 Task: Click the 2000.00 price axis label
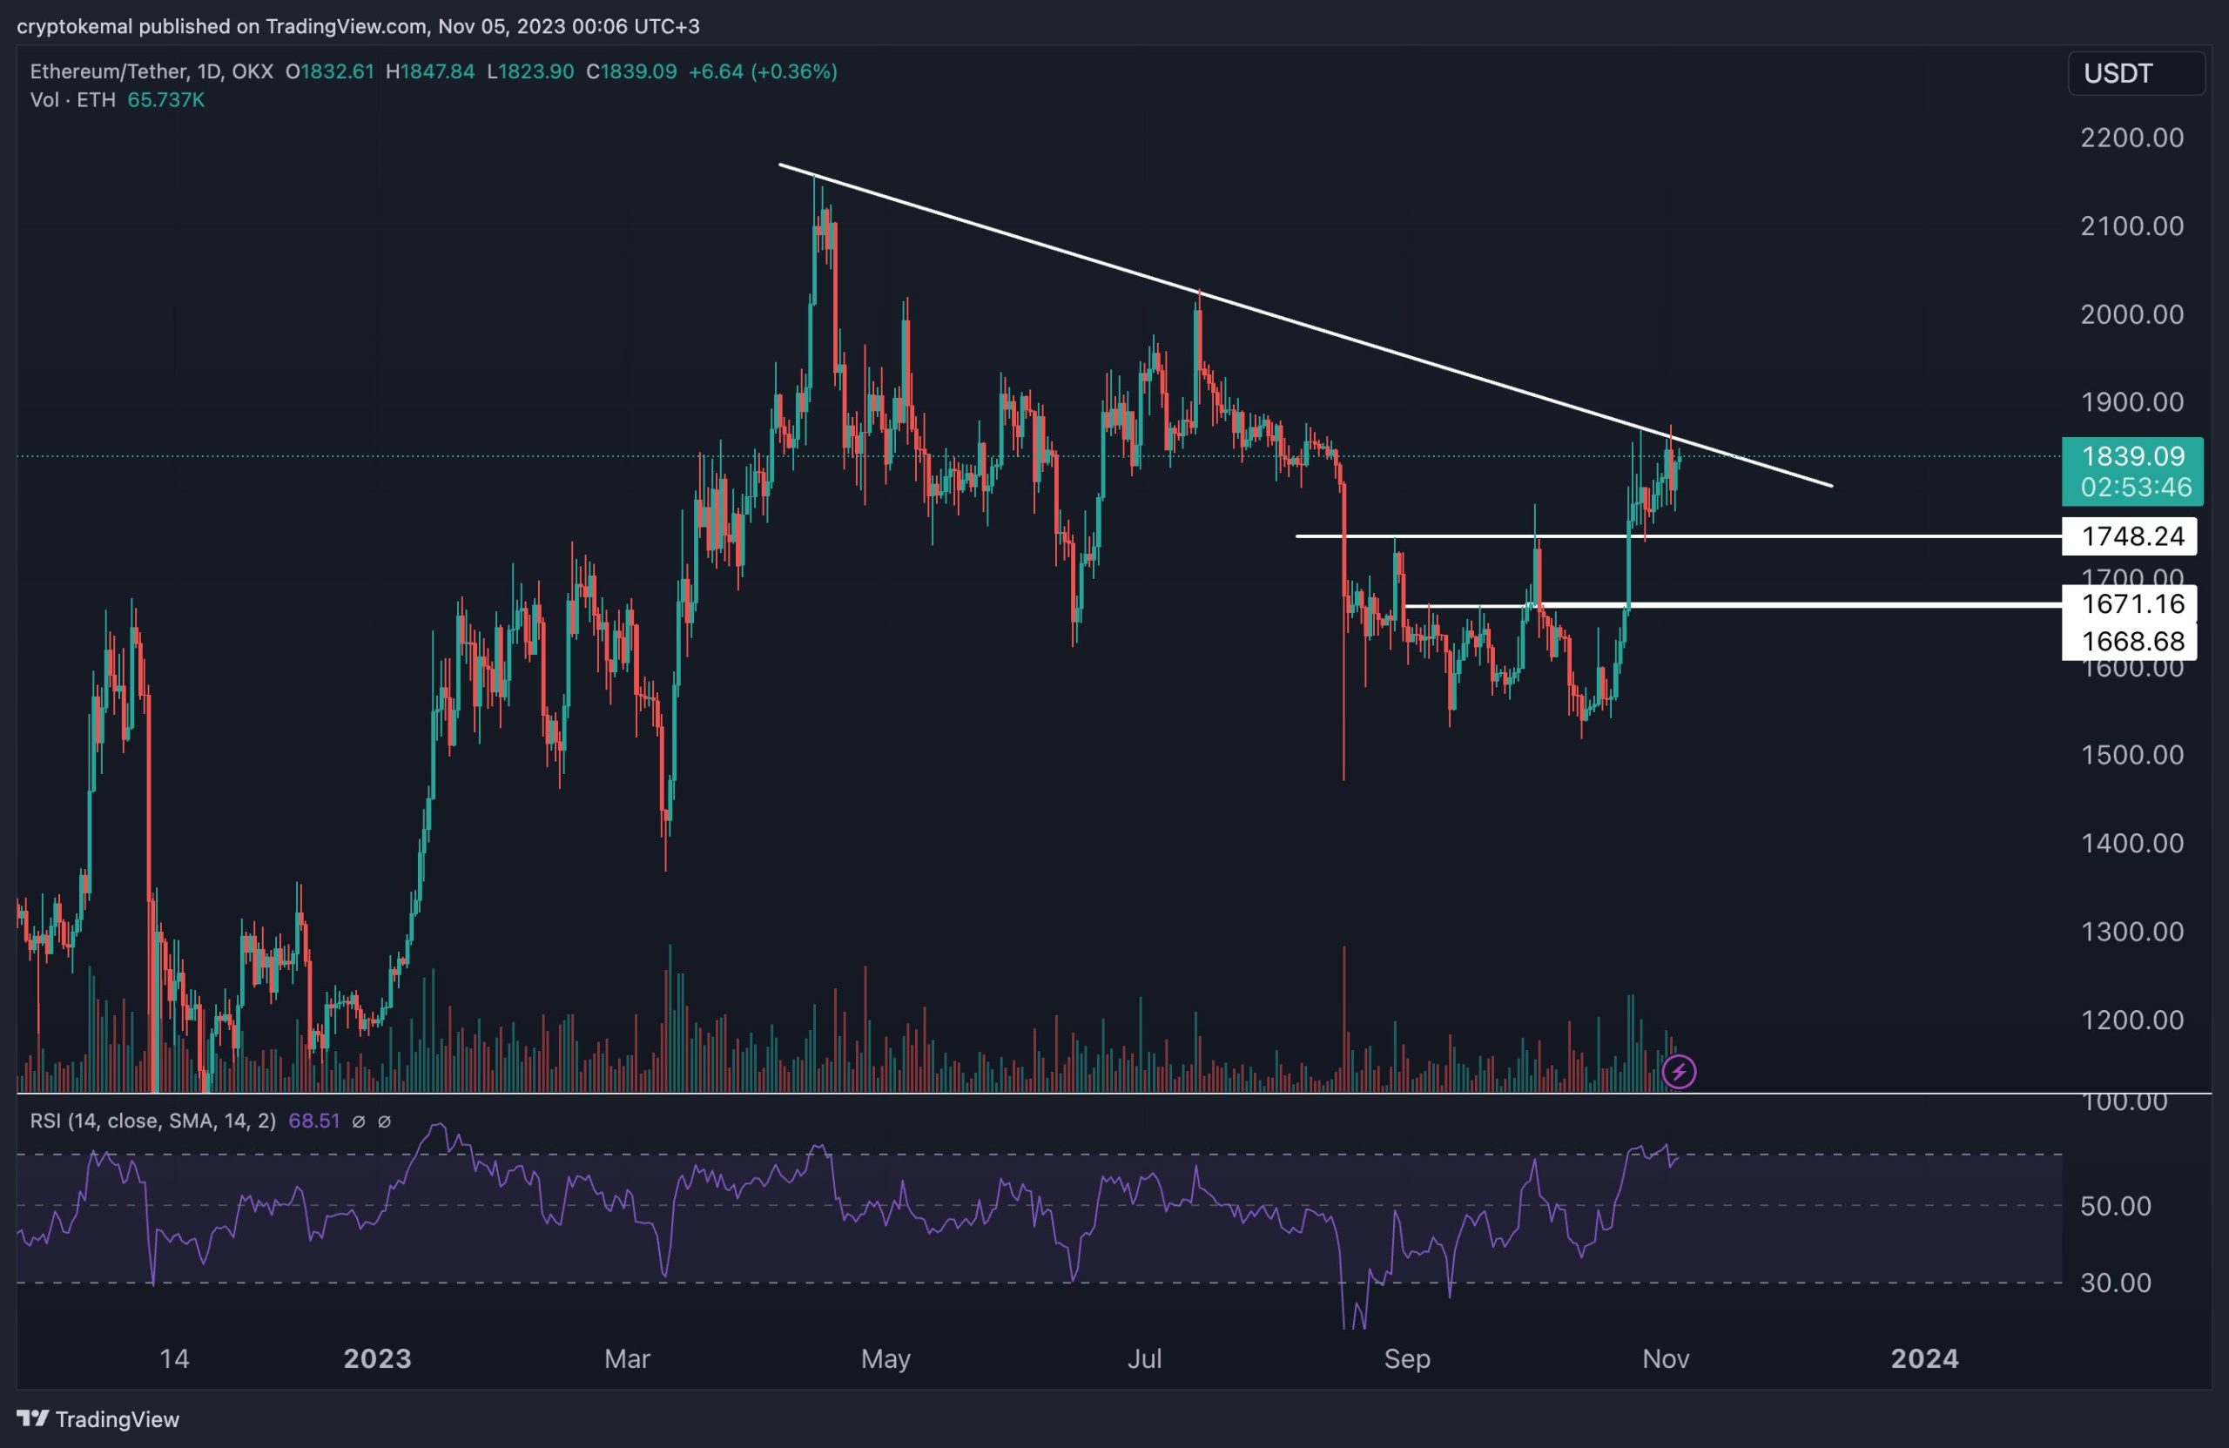[2131, 314]
